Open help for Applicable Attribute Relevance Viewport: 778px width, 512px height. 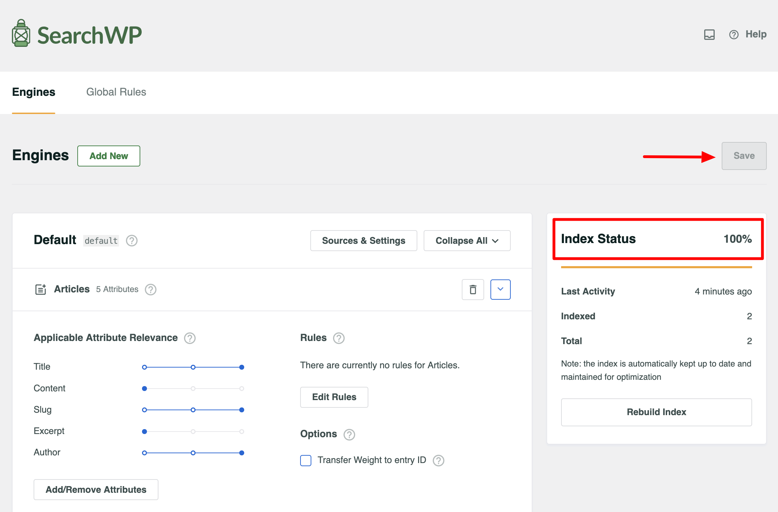(190, 338)
